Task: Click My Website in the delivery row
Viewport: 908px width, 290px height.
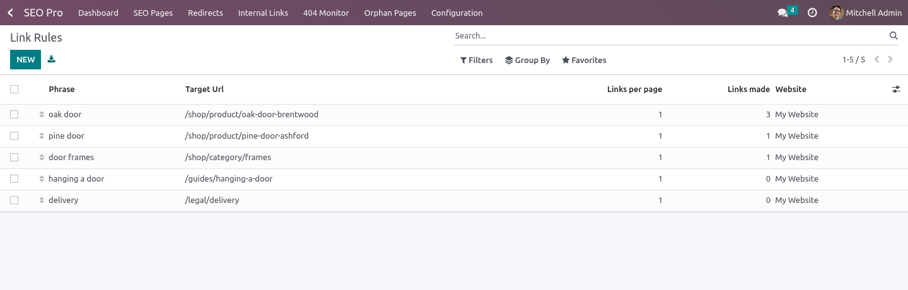Action: [796, 200]
